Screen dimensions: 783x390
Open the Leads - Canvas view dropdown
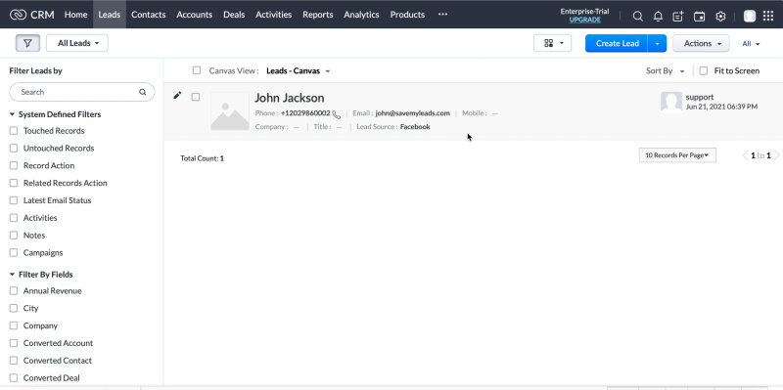click(299, 70)
